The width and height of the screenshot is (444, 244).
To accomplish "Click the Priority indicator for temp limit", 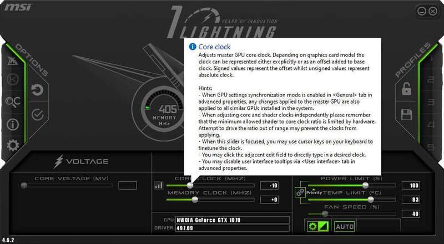I will point(314,192).
